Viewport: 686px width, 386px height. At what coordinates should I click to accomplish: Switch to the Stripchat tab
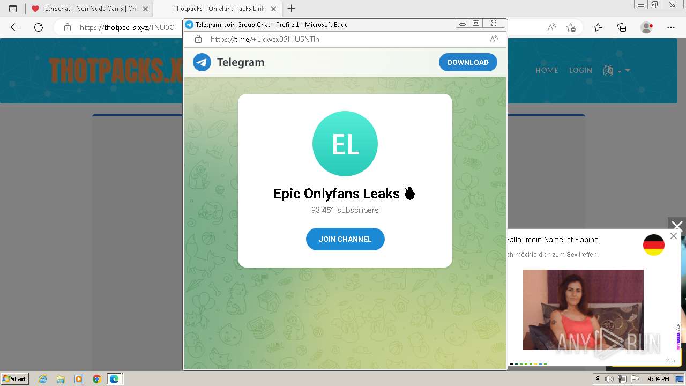[x=90, y=9]
